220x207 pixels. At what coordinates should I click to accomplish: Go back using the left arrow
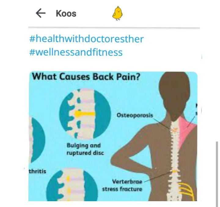tap(41, 13)
